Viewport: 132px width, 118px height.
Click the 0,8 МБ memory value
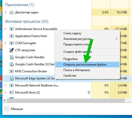click(x=122, y=93)
